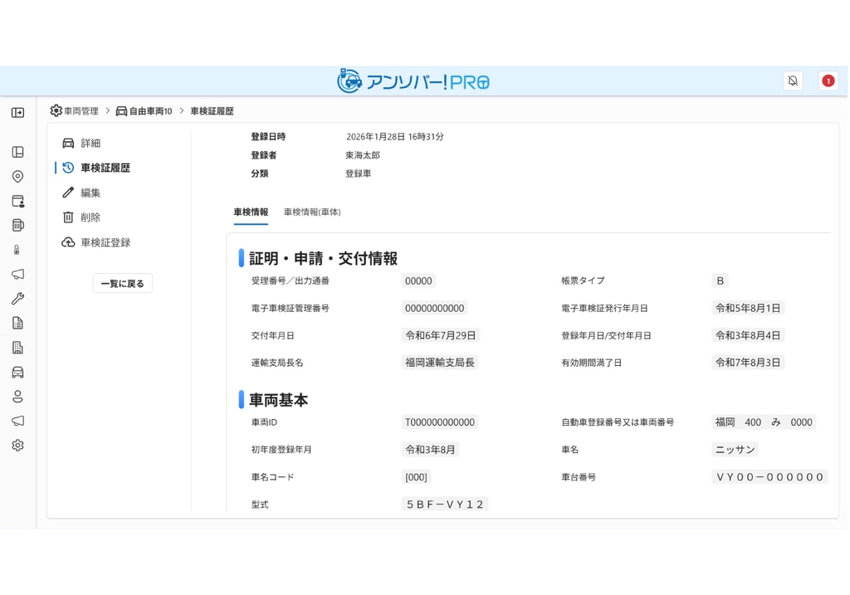Click the 電子車検証管理番号 value 00000000000
This screenshot has width=850, height=595.
click(x=435, y=309)
